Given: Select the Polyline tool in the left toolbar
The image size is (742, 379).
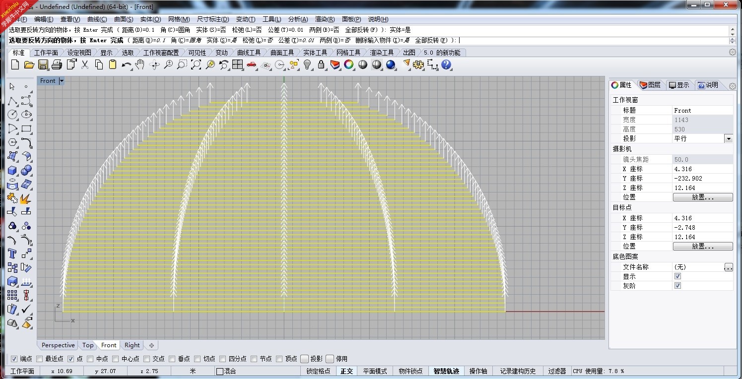Looking at the screenshot, I should [x=12, y=101].
